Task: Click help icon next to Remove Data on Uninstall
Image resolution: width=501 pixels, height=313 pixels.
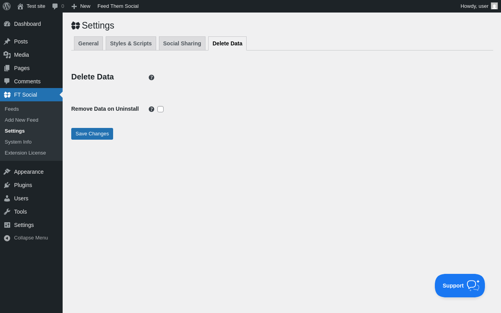Action: coord(151,109)
